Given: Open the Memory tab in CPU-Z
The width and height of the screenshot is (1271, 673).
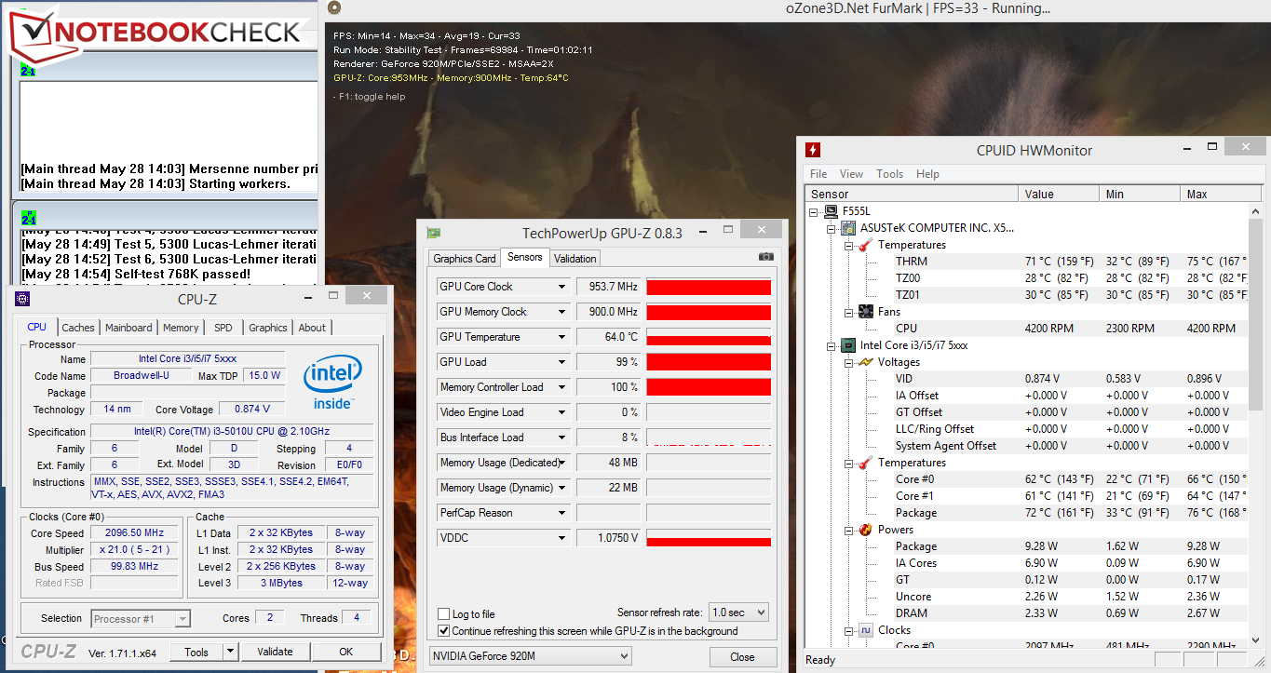Looking at the screenshot, I should [x=181, y=328].
